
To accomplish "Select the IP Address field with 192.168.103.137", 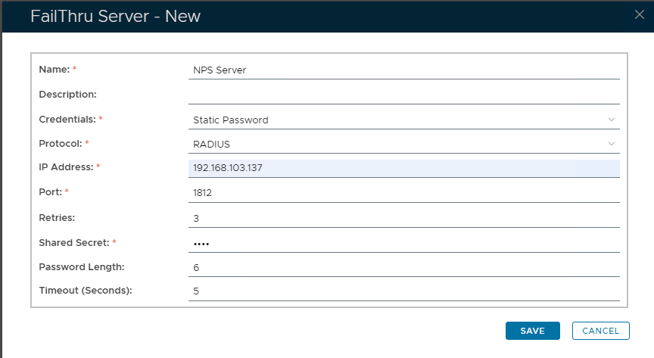I will (x=403, y=168).
